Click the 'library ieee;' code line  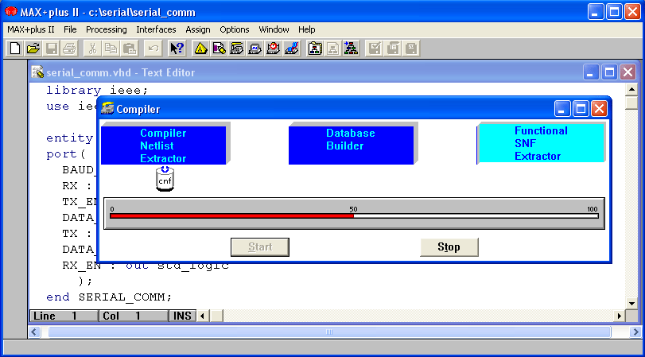[97, 90]
